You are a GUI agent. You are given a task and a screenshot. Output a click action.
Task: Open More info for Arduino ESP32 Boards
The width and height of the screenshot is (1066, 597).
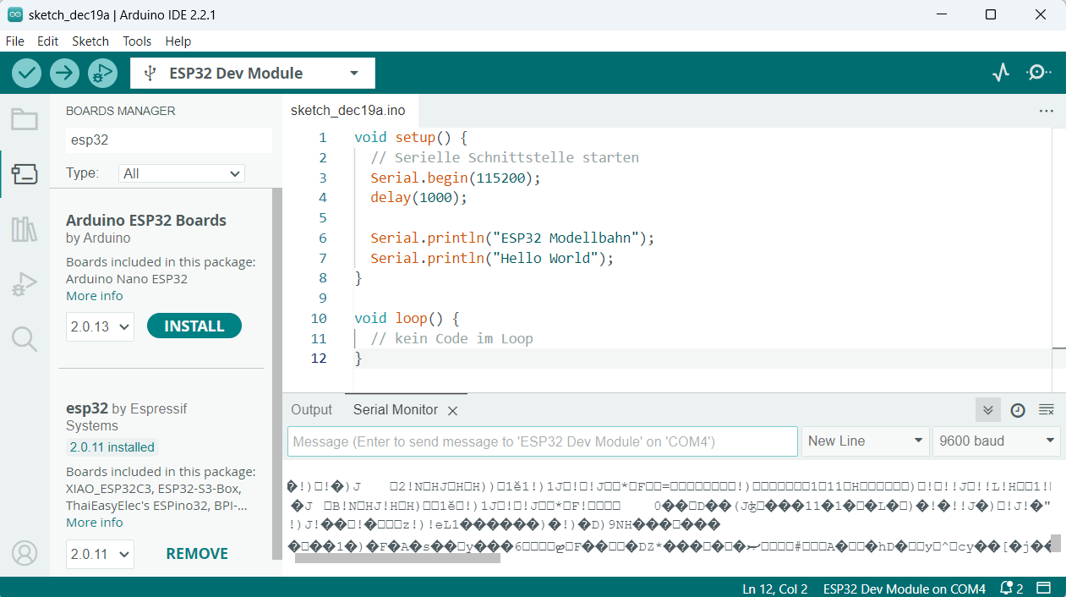(x=95, y=296)
